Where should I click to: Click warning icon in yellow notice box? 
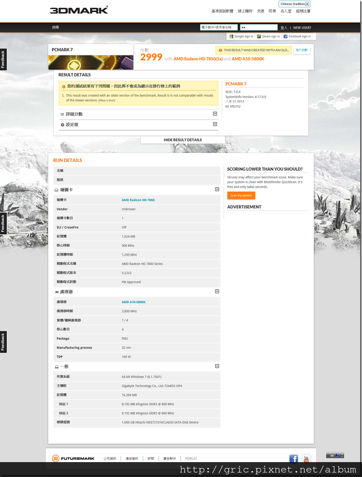click(x=64, y=87)
